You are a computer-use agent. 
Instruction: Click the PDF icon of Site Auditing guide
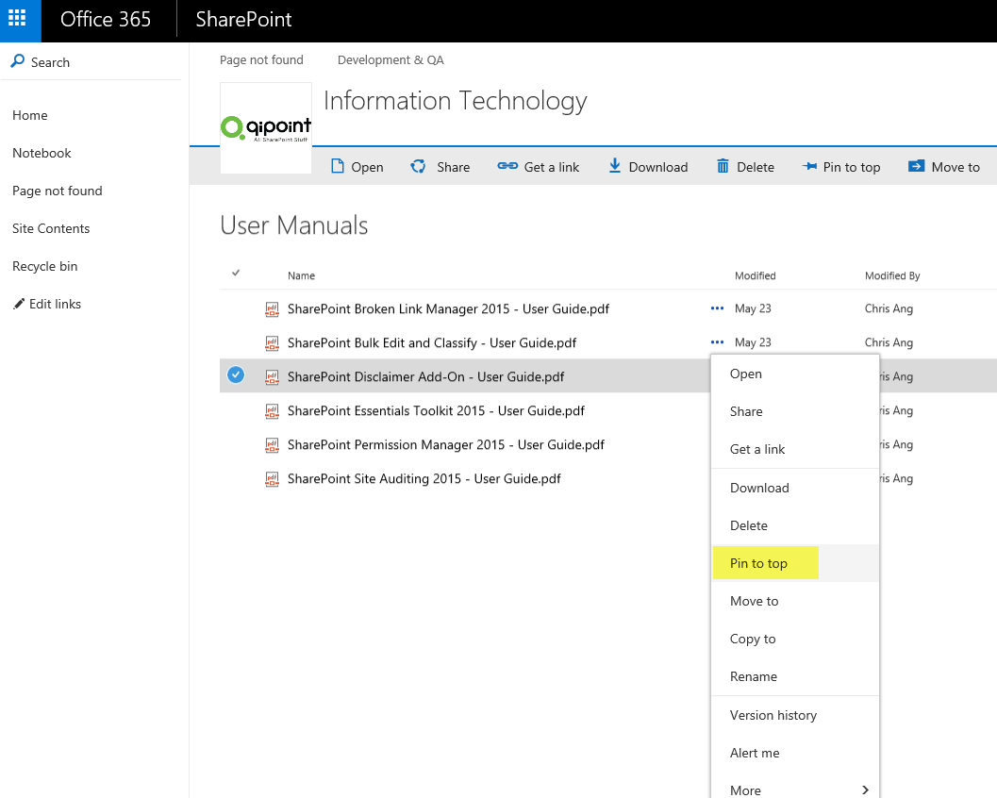click(x=273, y=479)
